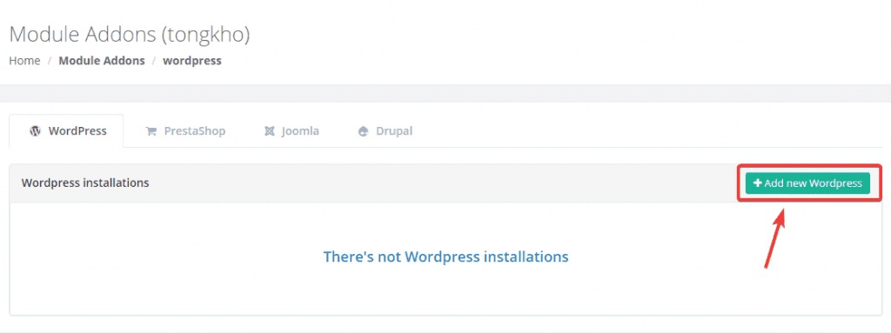Click the Wordpress installations panel heading
The width and height of the screenshot is (891, 333).
[x=85, y=183]
